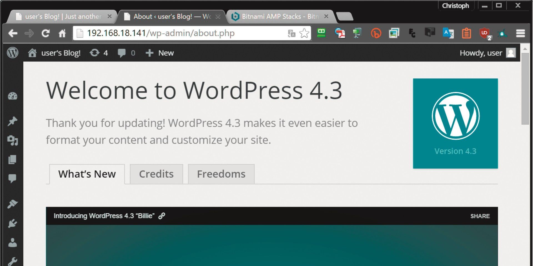Open Comments via the sidebar speech bubble
This screenshot has width=533, height=266.
(x=12, y=178)
